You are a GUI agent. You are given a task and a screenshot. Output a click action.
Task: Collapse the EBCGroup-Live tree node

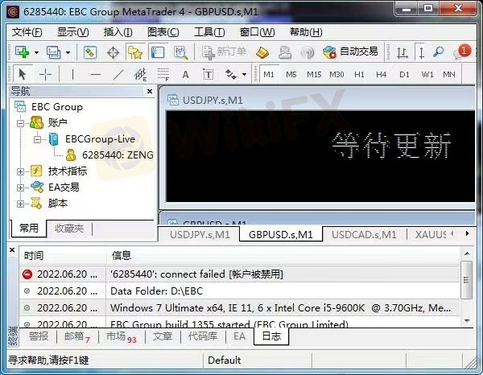tap(37, 139)
